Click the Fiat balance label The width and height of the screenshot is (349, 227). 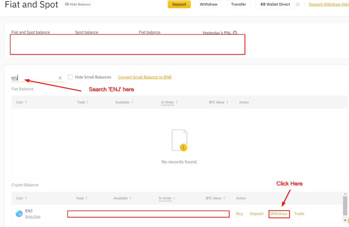click(x=150, y=32)
